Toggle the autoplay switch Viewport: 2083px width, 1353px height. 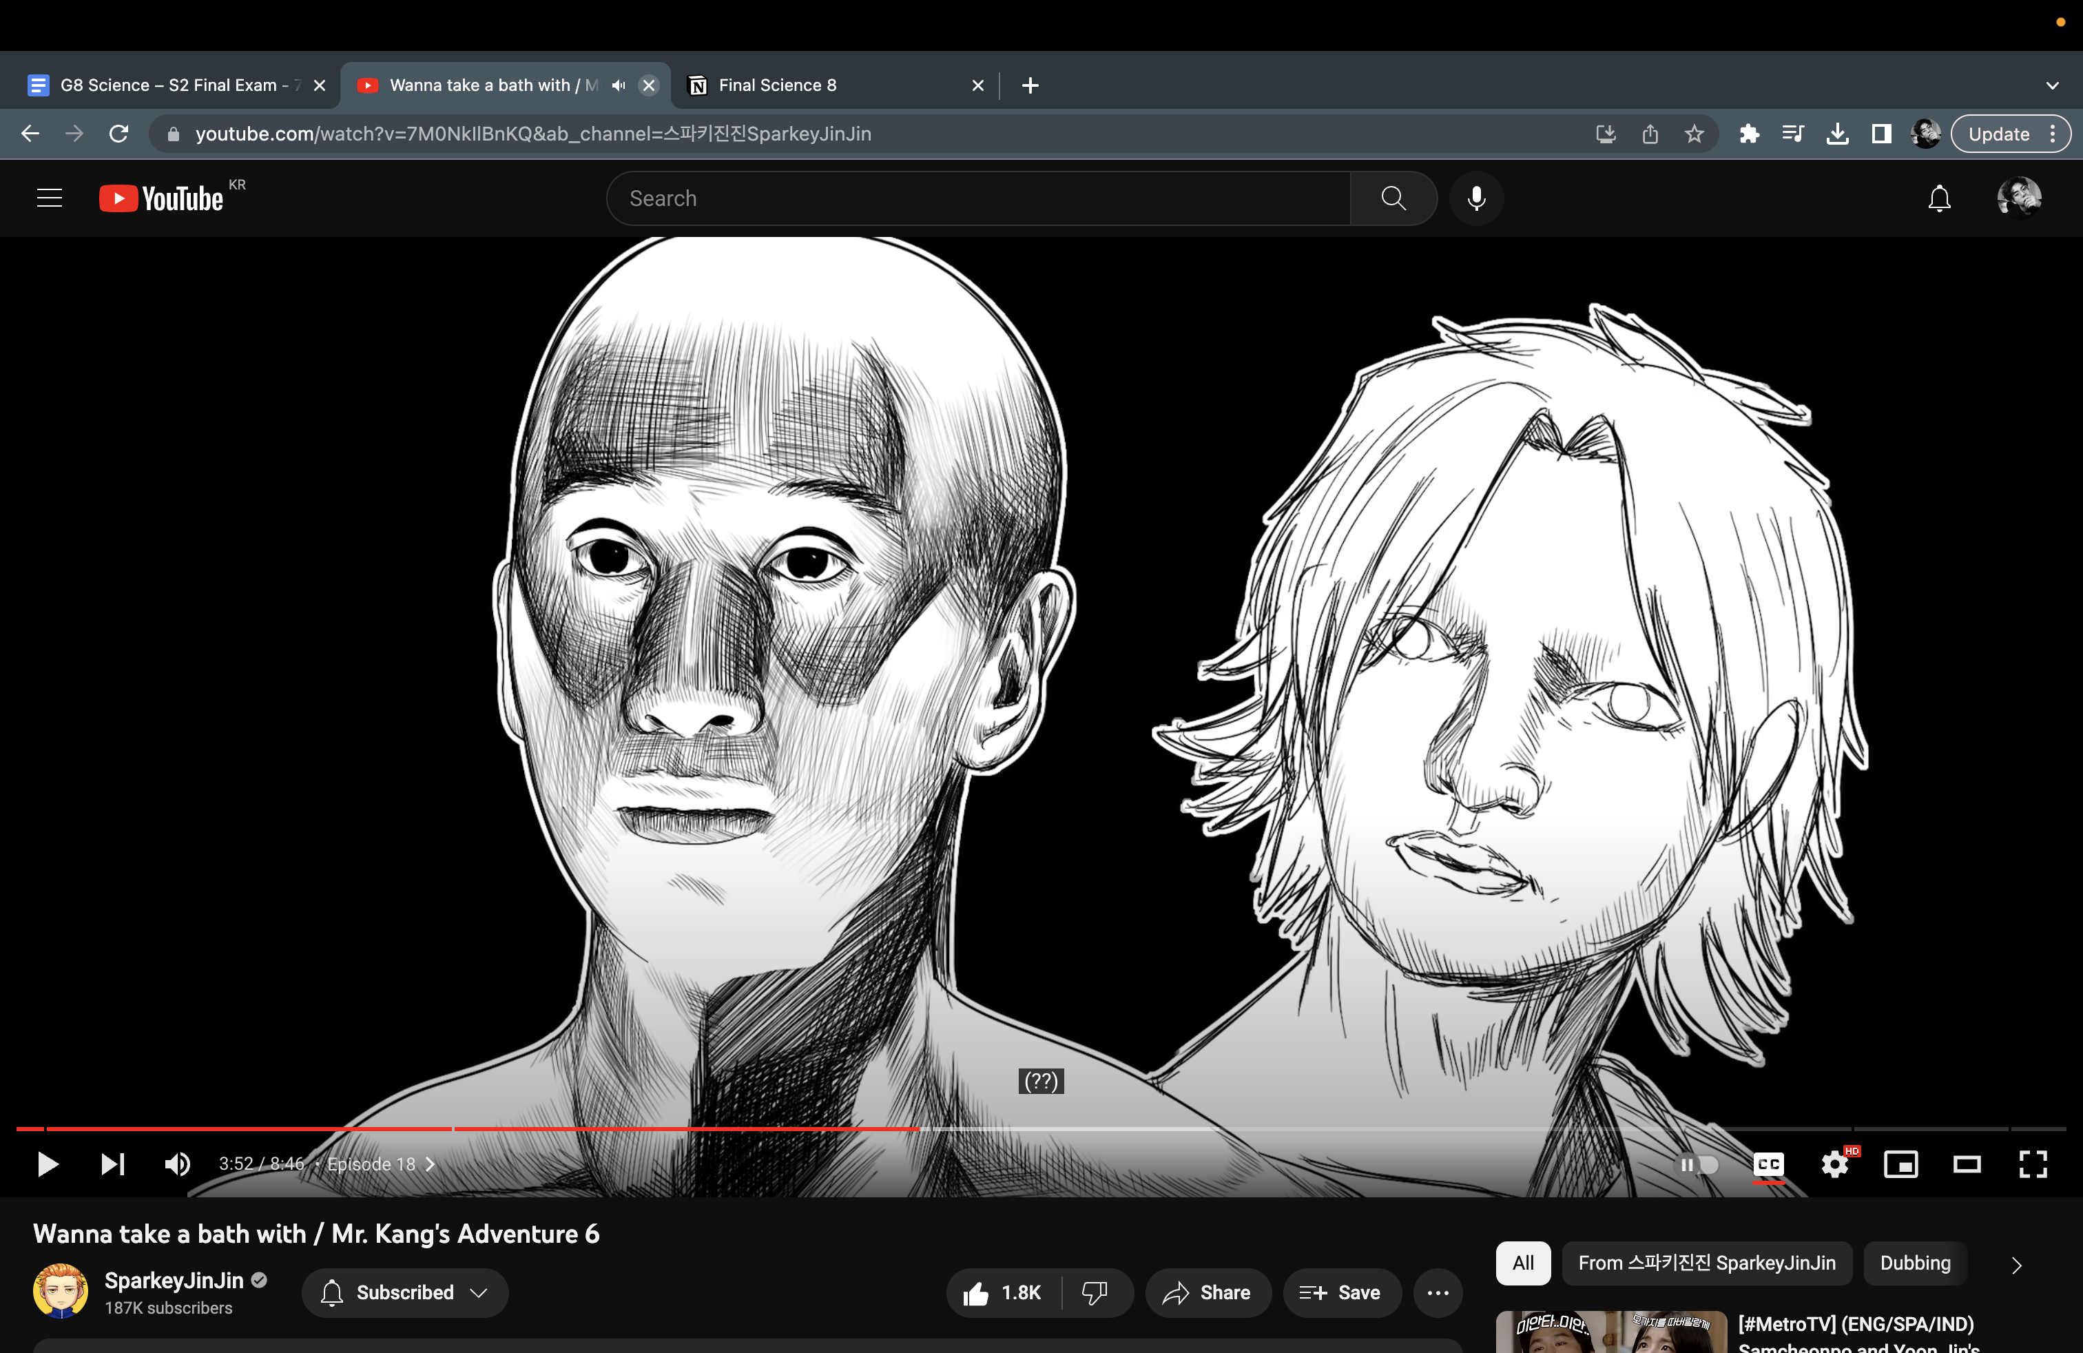tap(1696, 1164)
